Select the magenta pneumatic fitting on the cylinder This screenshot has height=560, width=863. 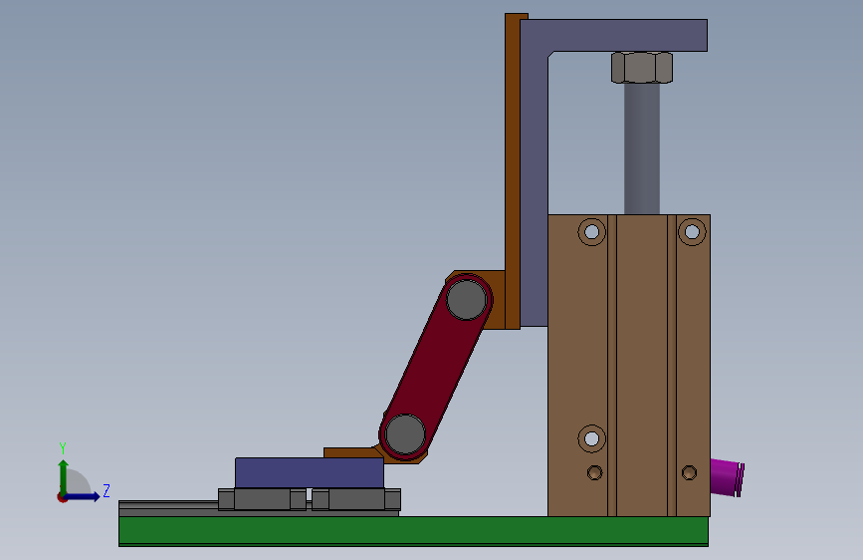[727, 477]
